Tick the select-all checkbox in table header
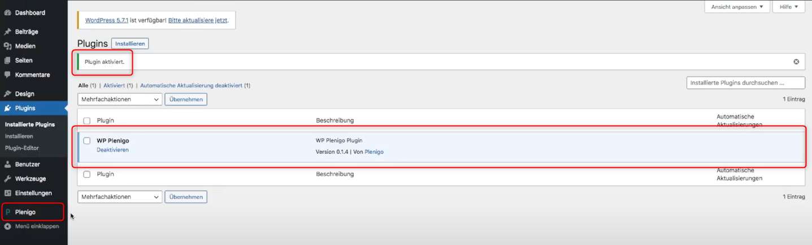812x245 pixels. pos(86,121)
